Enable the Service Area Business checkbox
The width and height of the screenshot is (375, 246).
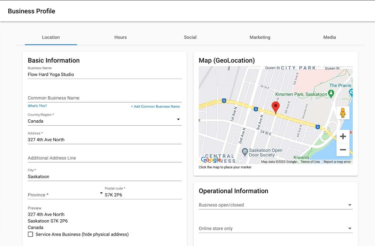tap(31, 234)
